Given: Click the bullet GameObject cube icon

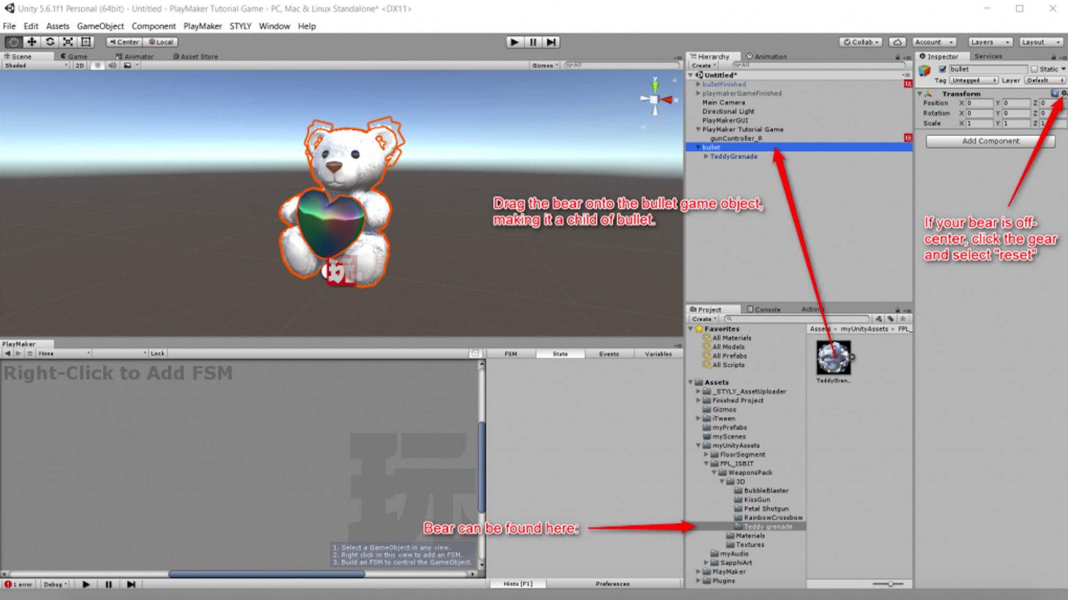Looking at the screenshot, I should tap(924, 70).
